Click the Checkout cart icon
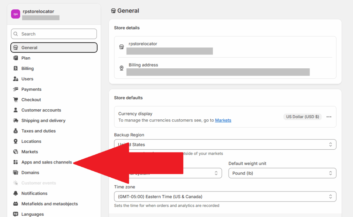 [x=16, y=100]
